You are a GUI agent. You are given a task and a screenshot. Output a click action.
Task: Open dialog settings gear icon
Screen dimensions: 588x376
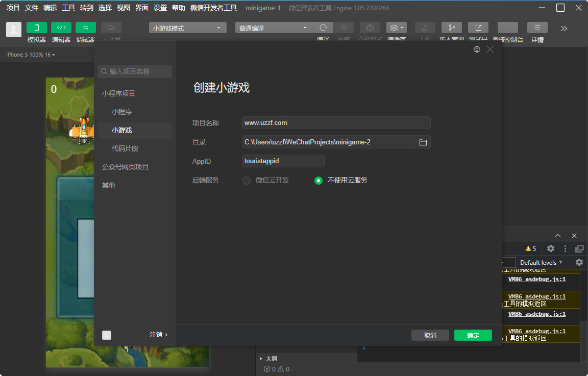pos(477,49)
